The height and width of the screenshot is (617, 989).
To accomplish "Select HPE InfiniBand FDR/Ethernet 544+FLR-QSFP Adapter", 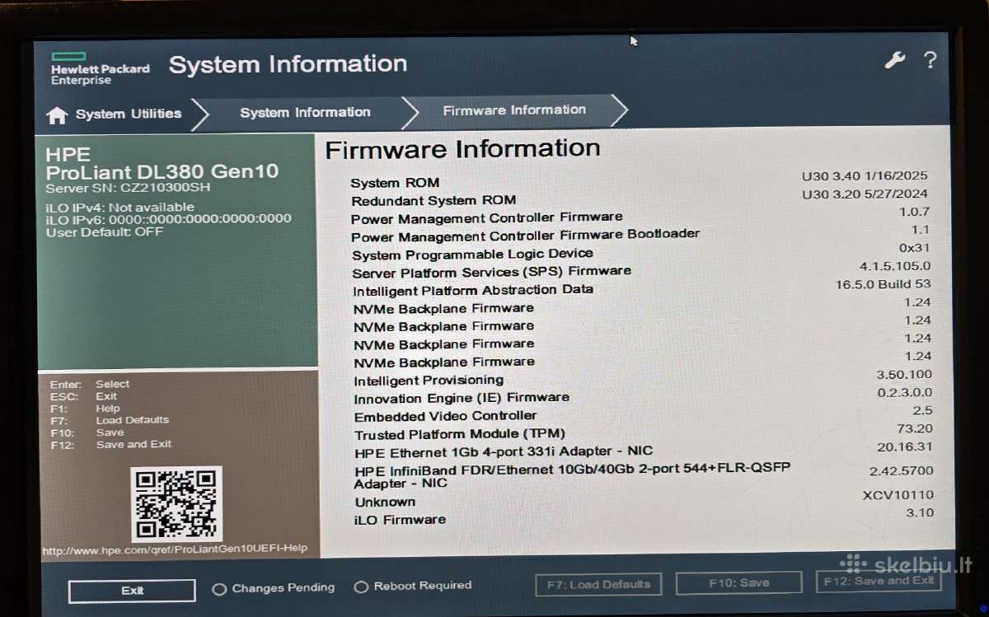I will pyautogui.click(x=644, y=475).
